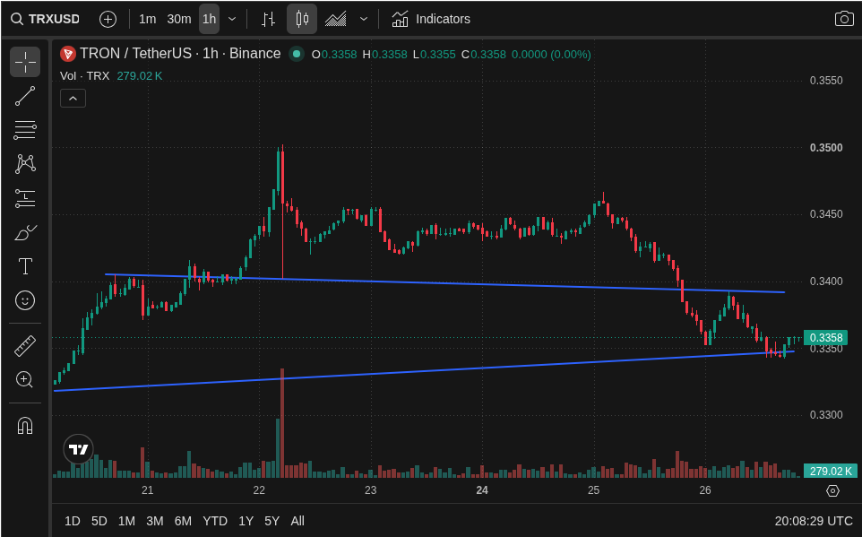Set range to YTD
The image size is (862, 537).
click(215, 521)
